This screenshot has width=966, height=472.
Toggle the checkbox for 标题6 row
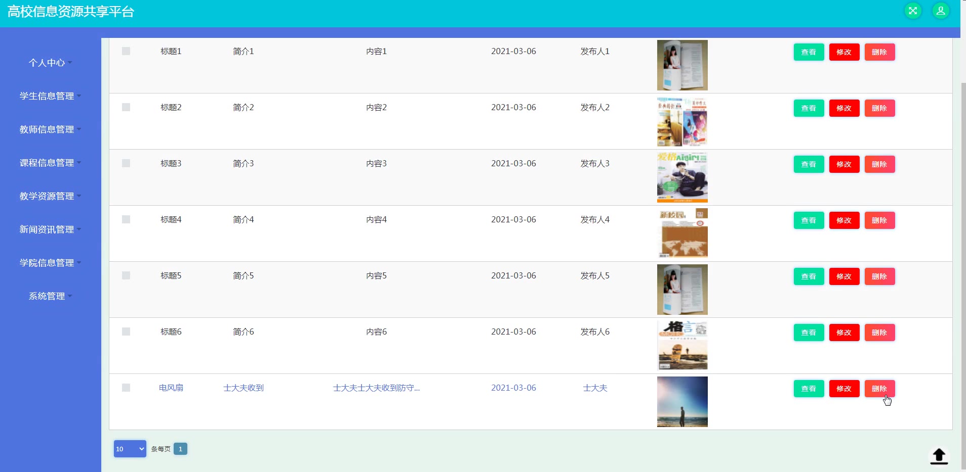pos(126,332)
